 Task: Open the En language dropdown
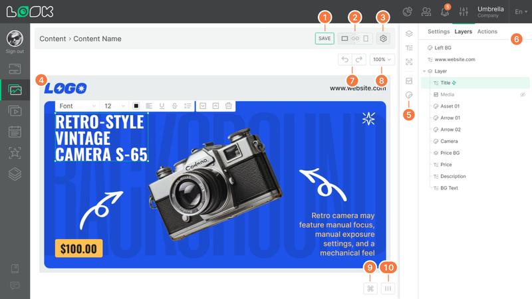point(521,11)
